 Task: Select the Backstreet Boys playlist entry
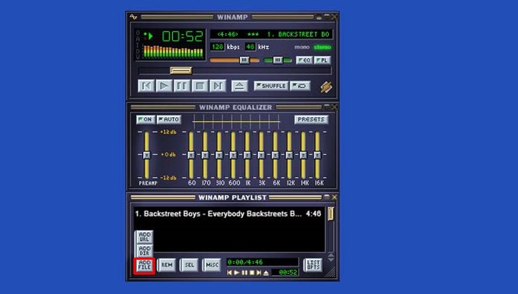coord(228,214)
